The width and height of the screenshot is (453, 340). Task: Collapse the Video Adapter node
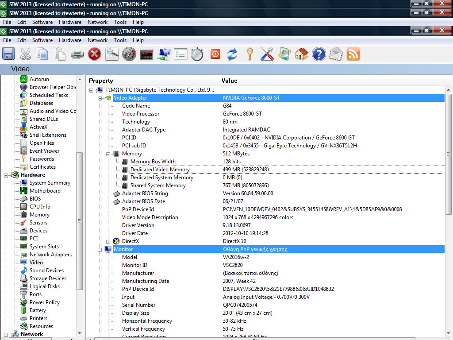(100, 98)
